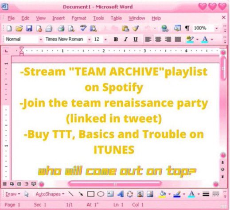Click the Print icon
This screenshot has width=230, height=210.
(x=61, y=28)
